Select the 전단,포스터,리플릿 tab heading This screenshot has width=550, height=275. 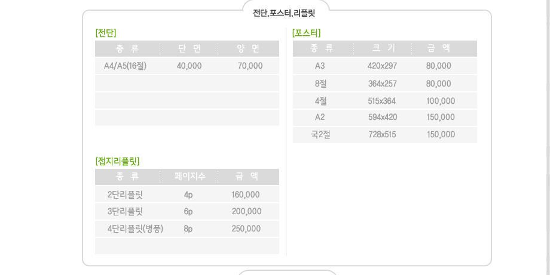coord(284,14)
